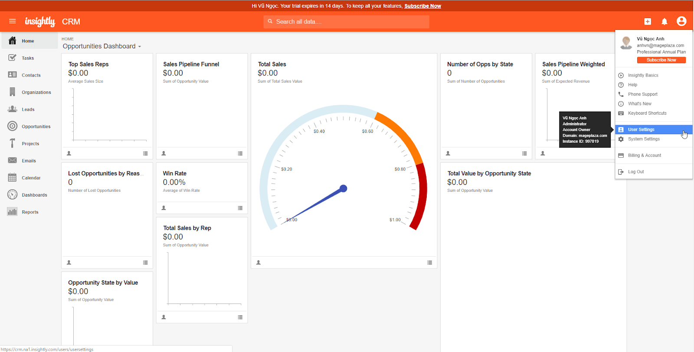
Task: Click the profile photo in the user menu
Action: pos(626,42)
